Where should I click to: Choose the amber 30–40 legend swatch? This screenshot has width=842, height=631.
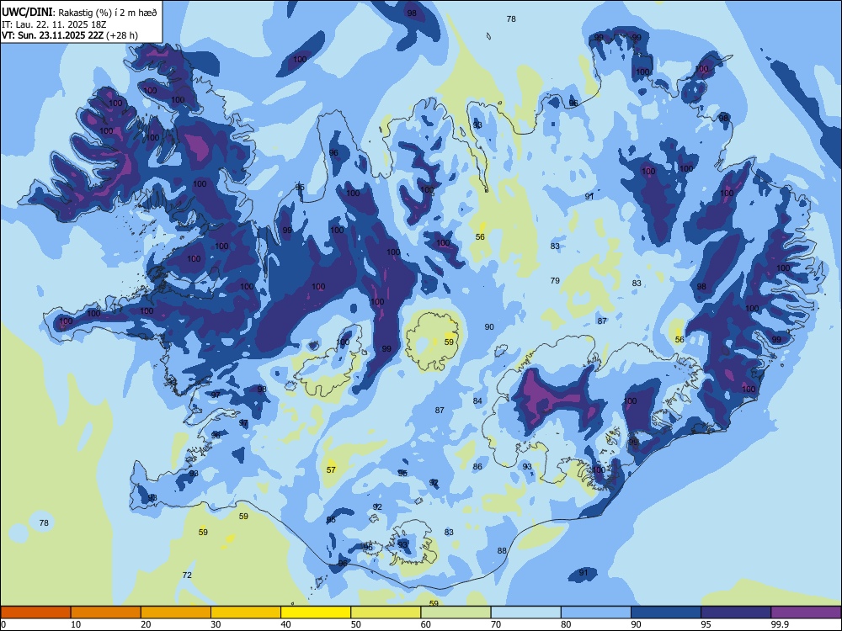(246, 612)
